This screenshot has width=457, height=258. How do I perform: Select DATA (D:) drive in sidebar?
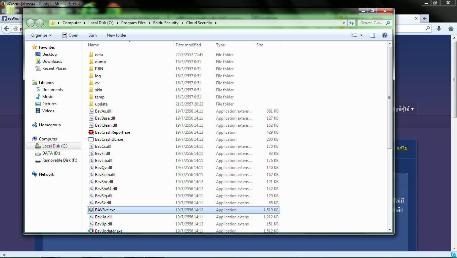[51, 153]
